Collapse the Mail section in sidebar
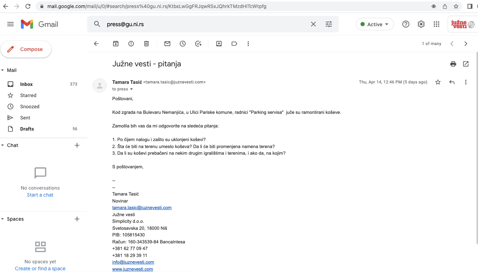The height and width of the screenshot is (272, 478). pos(3,70)
